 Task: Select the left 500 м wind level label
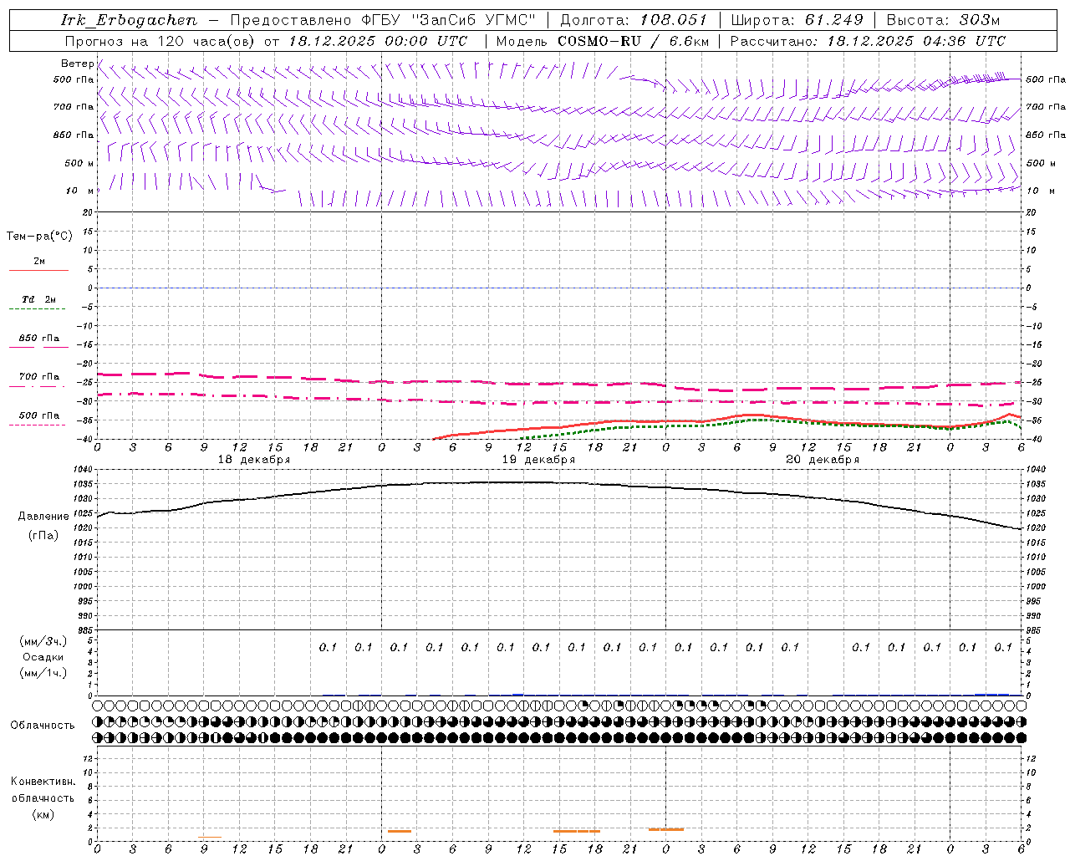79,163
